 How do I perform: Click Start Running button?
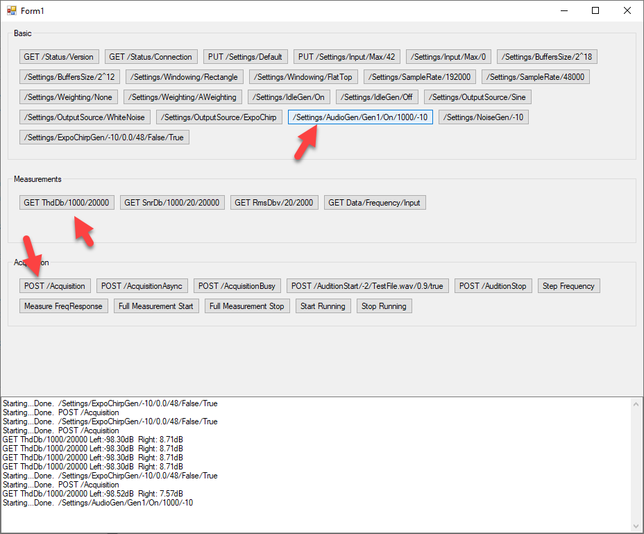pyautogui.click(x=323, y=306)
